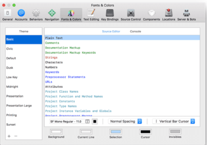Select the Printing theme

pos(24,115)
